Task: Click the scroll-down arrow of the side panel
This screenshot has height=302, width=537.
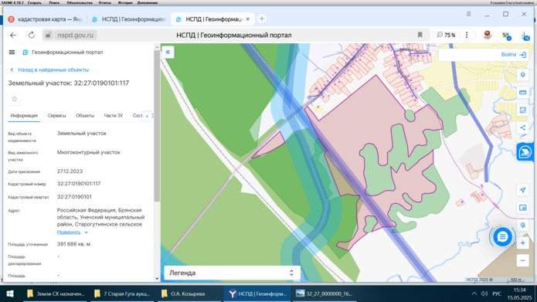Action: click(157, 279)
